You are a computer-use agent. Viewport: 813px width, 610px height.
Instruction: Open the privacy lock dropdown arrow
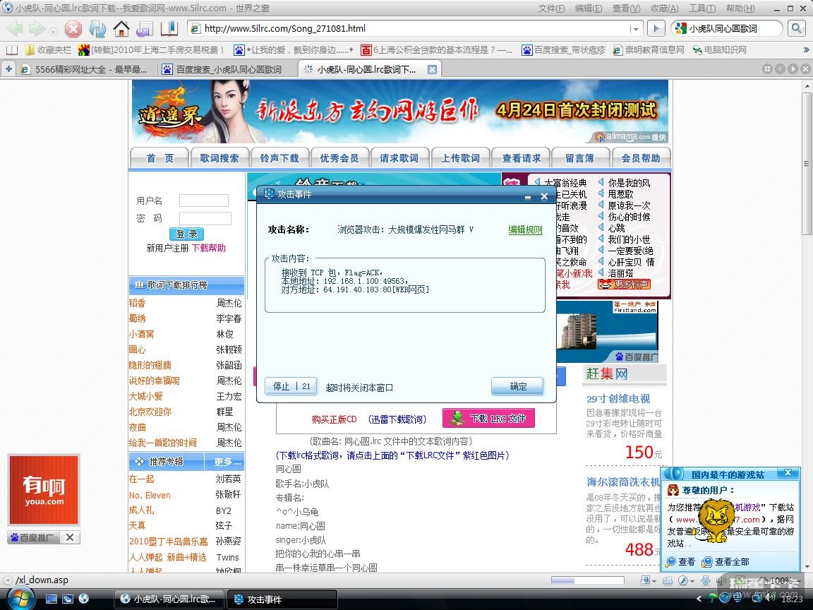654,582
